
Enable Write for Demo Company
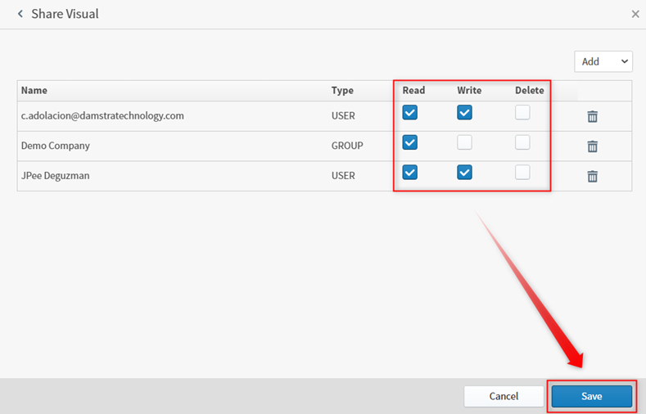(464, 142)
